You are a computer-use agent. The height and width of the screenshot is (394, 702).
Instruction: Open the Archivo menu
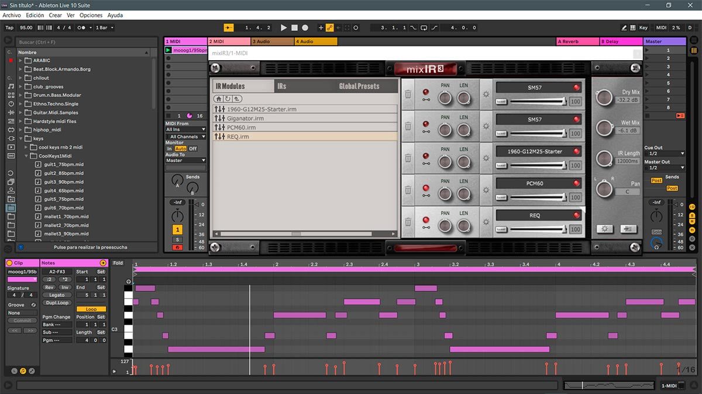pyautogui.click(x=12, y=15)
